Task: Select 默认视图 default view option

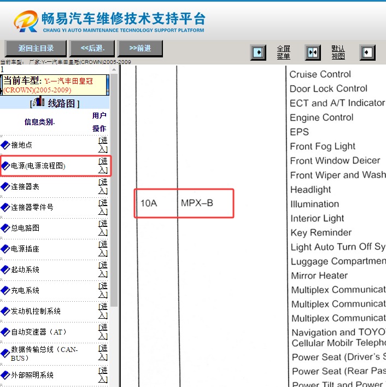Action: (x=338, y=52)
